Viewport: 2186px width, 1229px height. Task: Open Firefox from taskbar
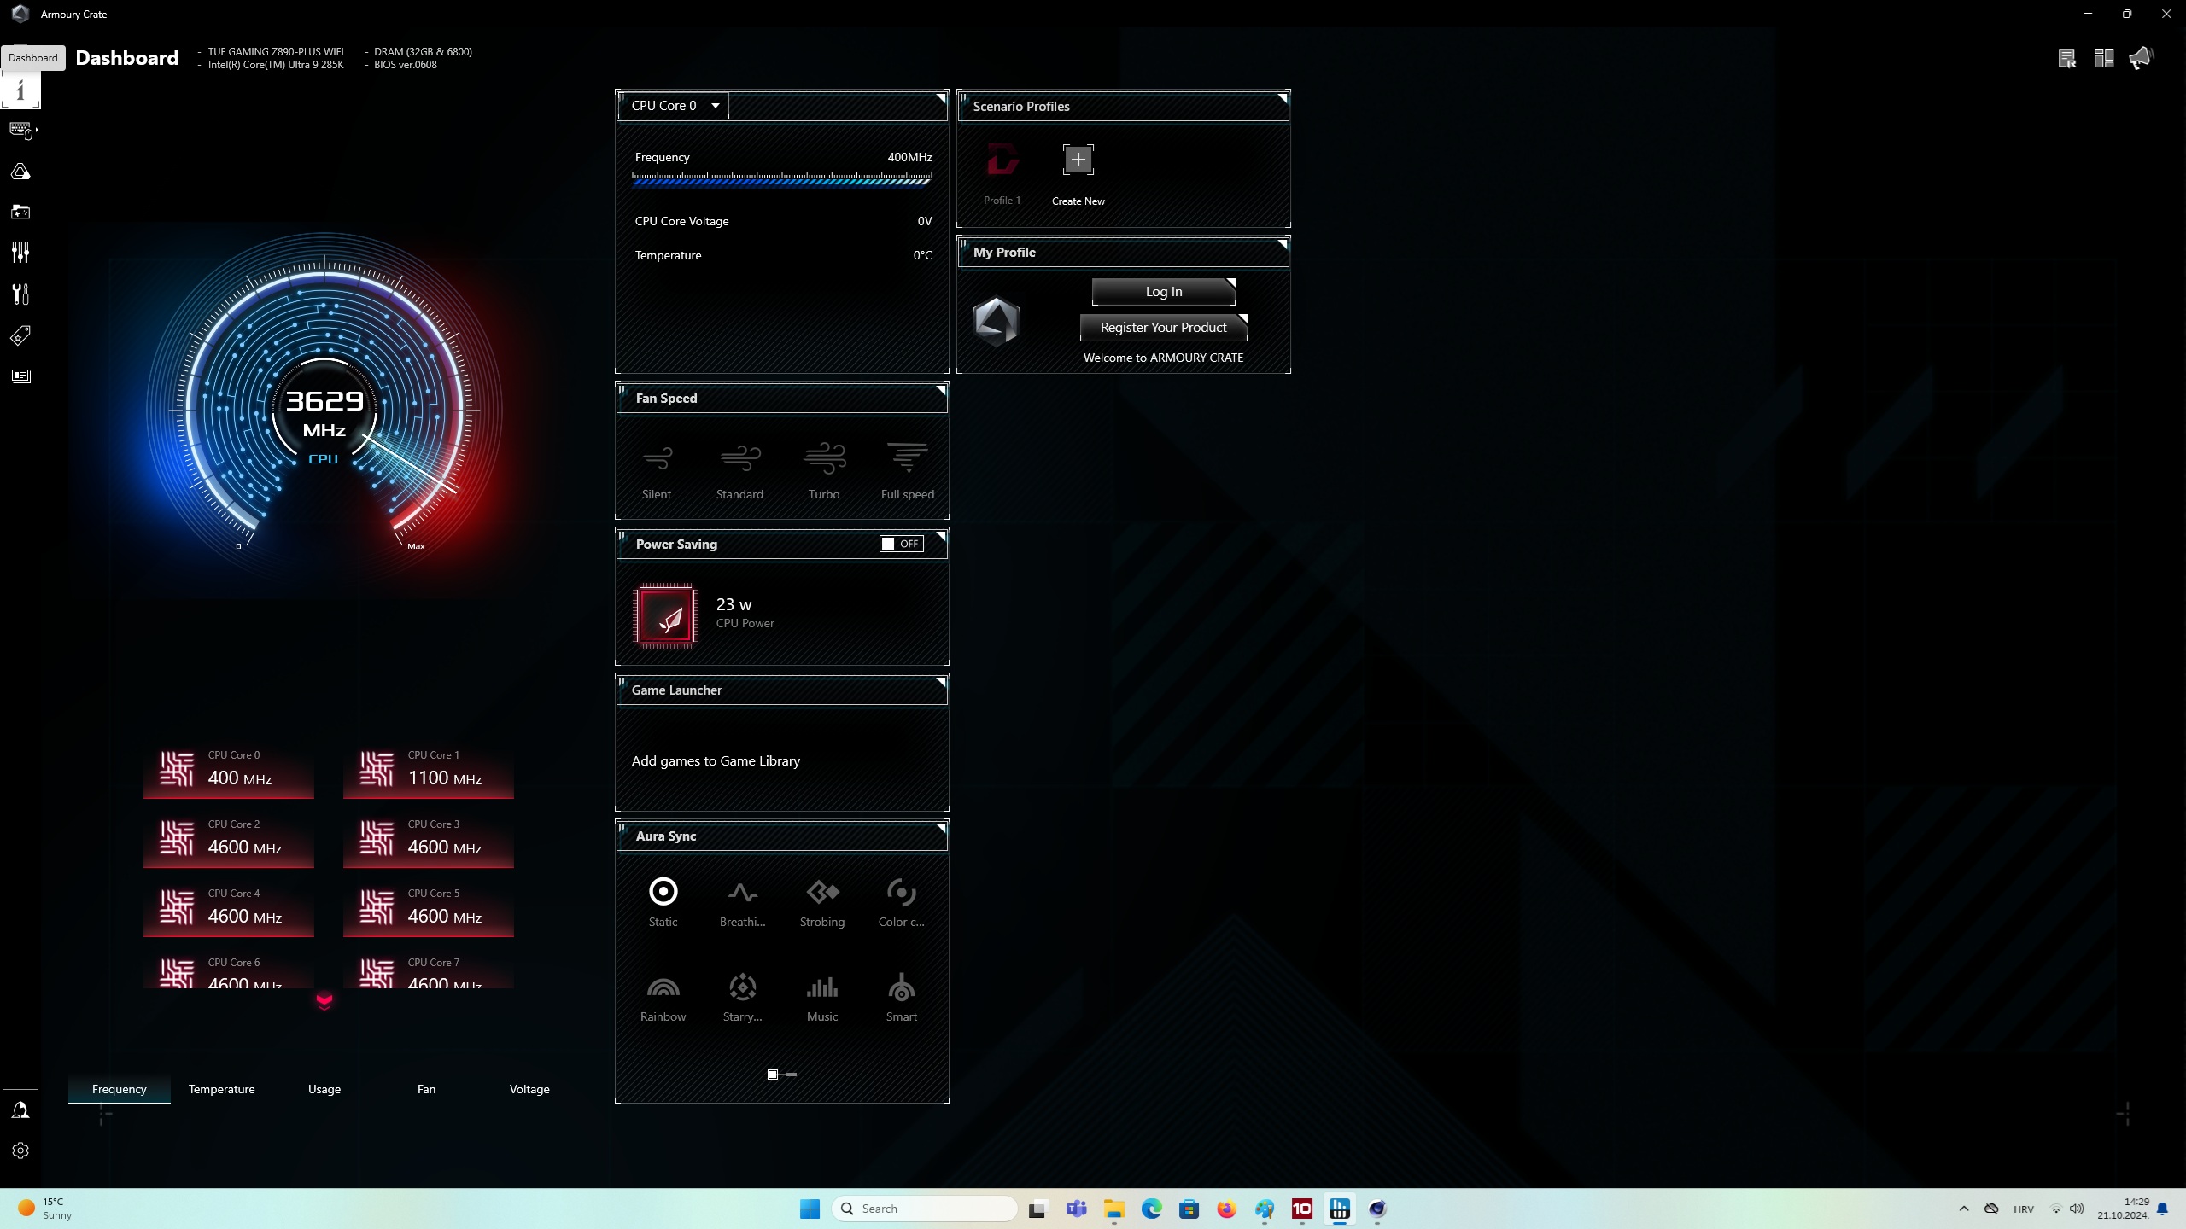tap(1226, 1209)
